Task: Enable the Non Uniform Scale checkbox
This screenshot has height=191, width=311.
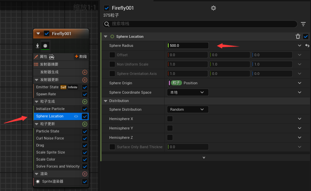Action: coord(112,64)
